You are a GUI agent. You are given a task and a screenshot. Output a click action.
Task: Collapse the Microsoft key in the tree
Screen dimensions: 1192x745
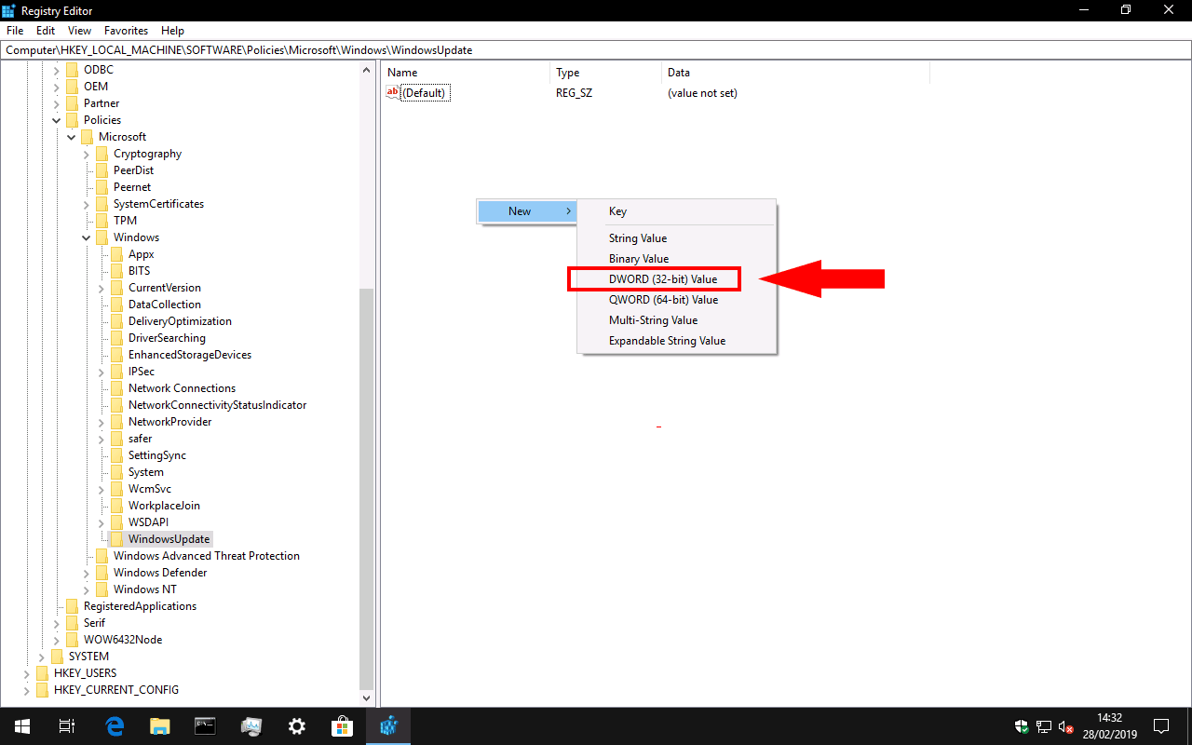point(71,136)
